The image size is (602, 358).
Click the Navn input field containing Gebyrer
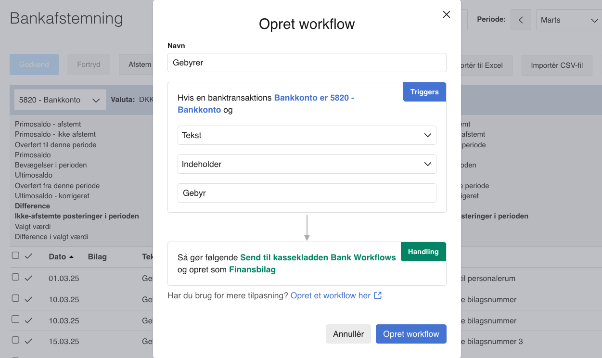pos(307,63)
